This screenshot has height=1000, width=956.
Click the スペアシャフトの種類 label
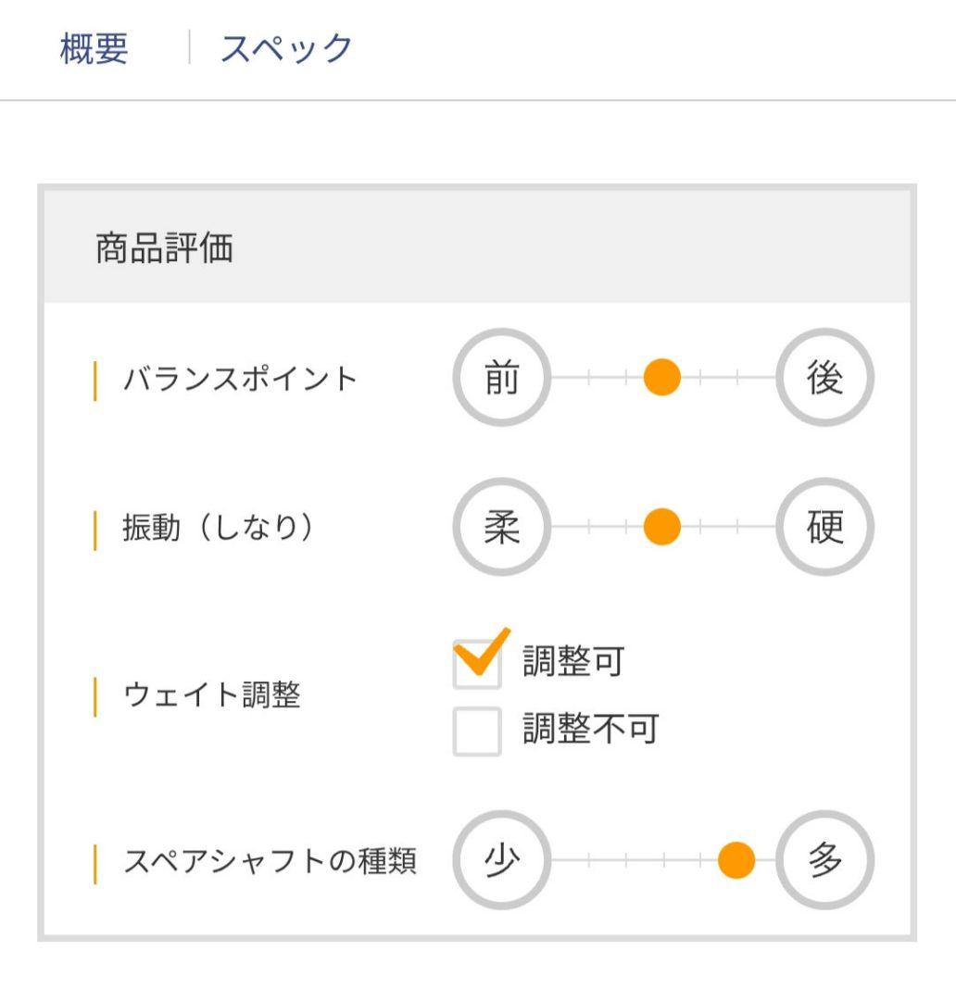[x=270, y=862]
